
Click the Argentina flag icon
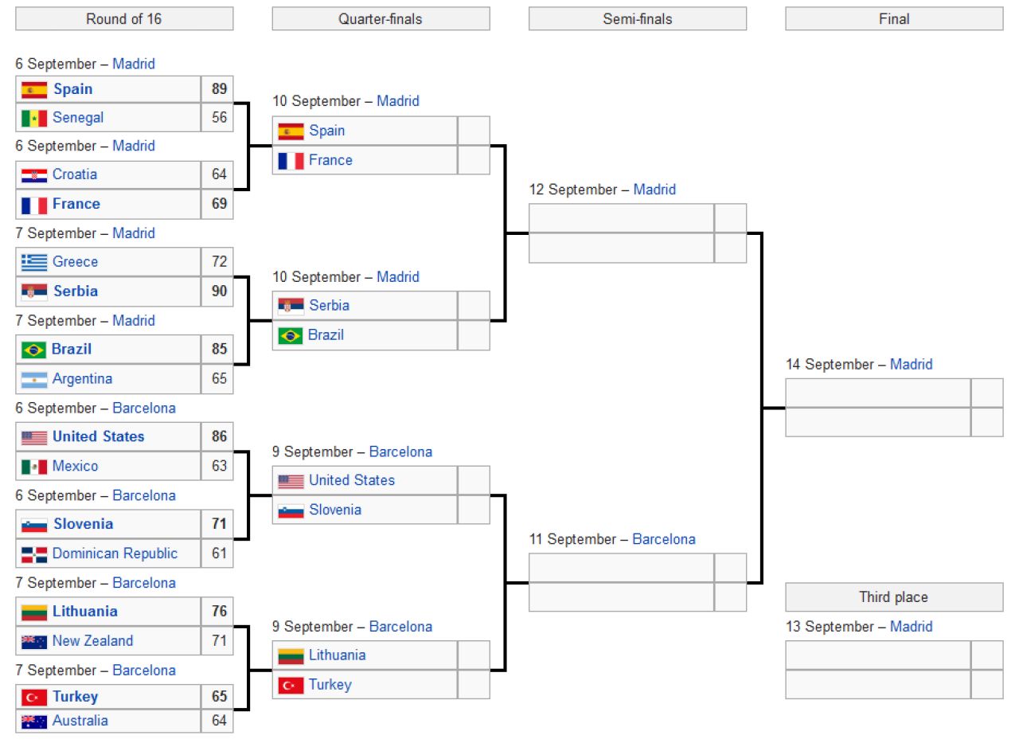(34, 380)
